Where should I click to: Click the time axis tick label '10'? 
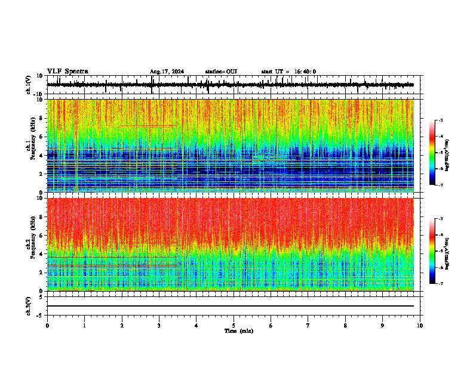(420, 326)
